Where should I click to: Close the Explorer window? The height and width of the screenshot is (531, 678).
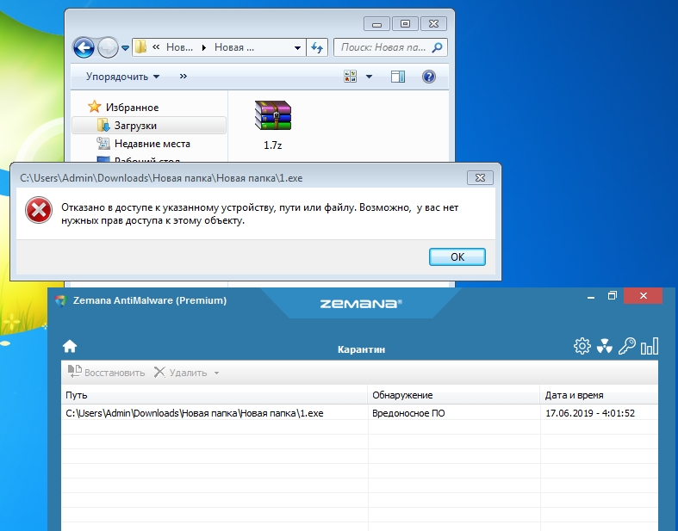tap(433, 24)
